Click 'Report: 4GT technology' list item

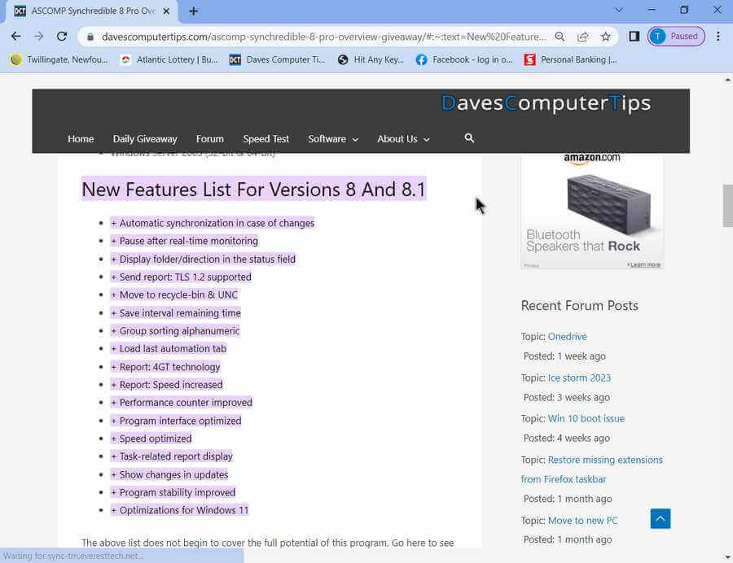click(165, 367)
